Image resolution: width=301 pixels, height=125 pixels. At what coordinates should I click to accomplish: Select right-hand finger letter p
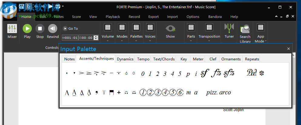(188, 74)
